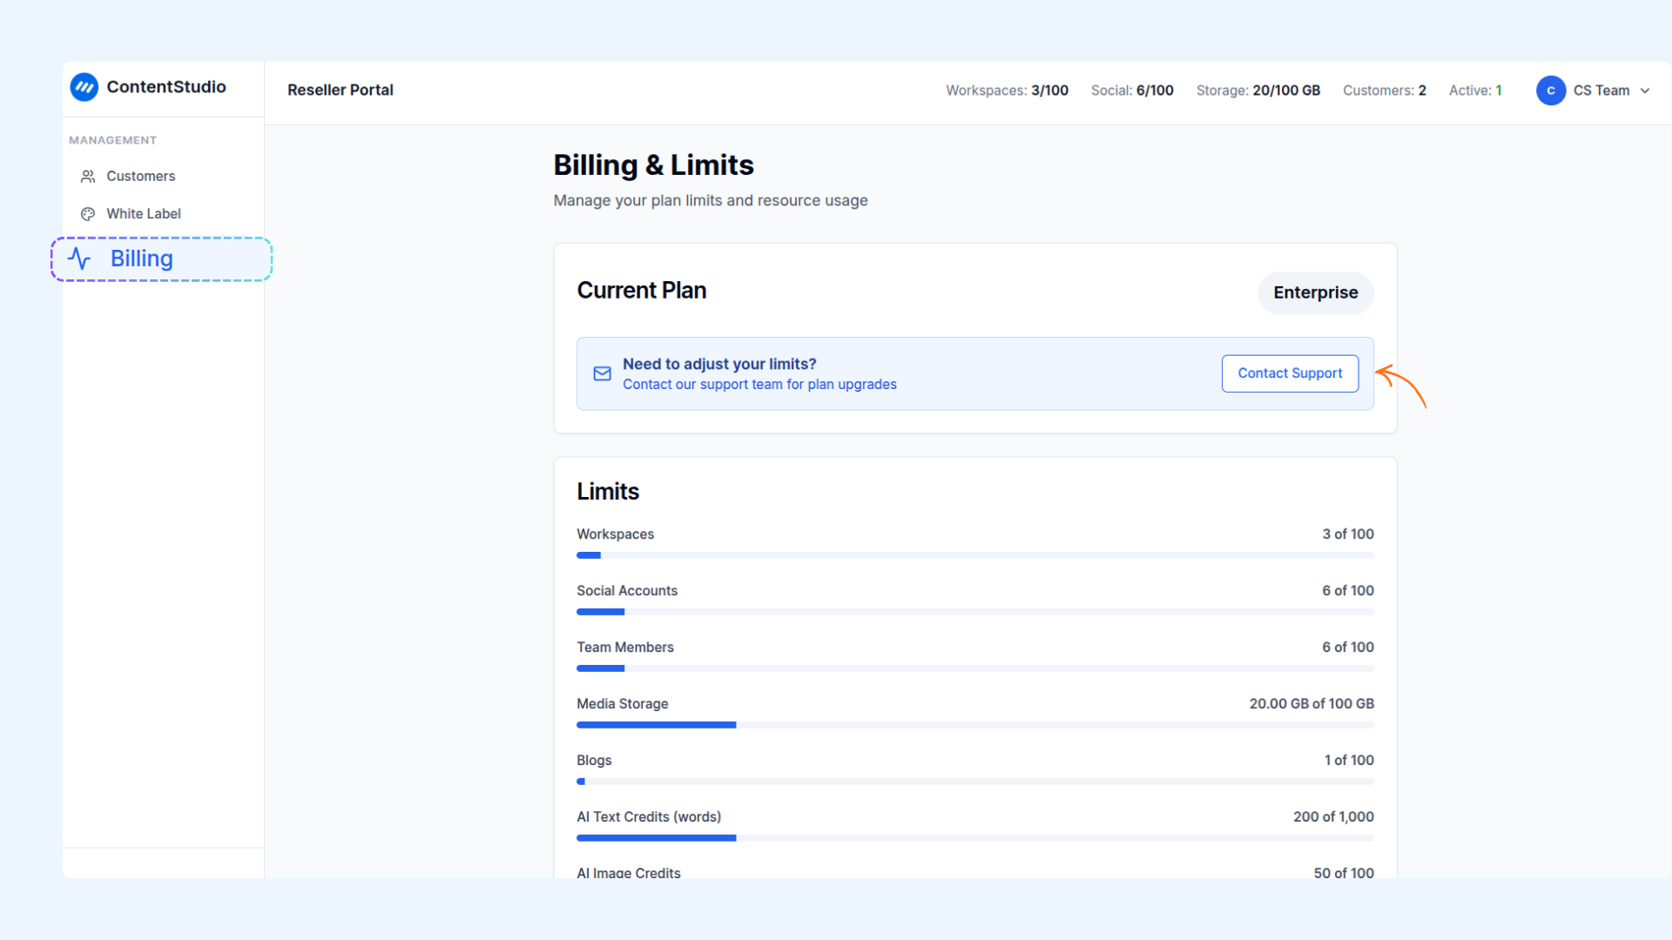Click the White Label palette icon

(88, 214)
